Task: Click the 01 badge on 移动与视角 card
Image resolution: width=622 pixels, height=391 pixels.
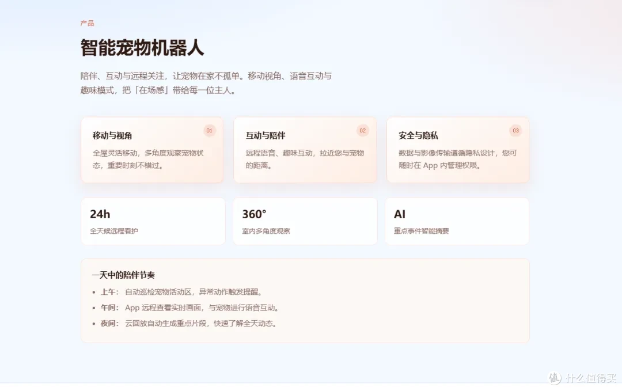Action: tap(210, 131)
